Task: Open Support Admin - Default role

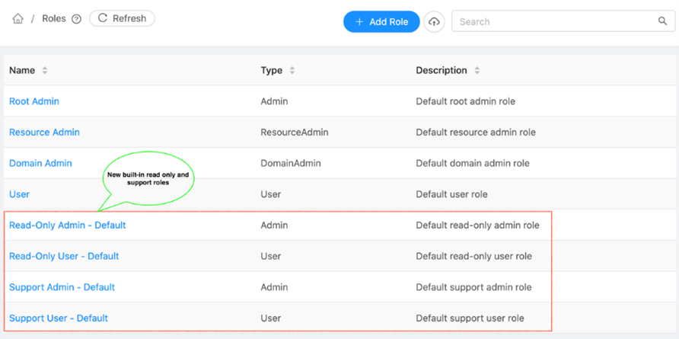Action: point(62,287)
